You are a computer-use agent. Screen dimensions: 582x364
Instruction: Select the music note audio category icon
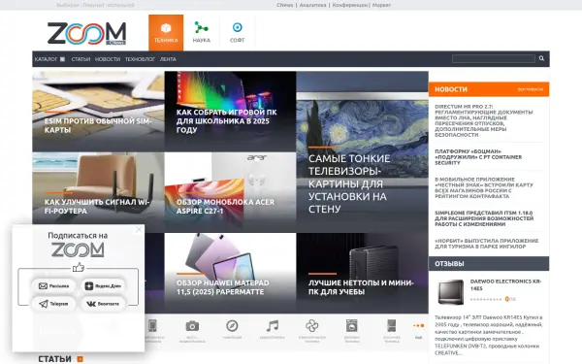click(x=272, y=326)
